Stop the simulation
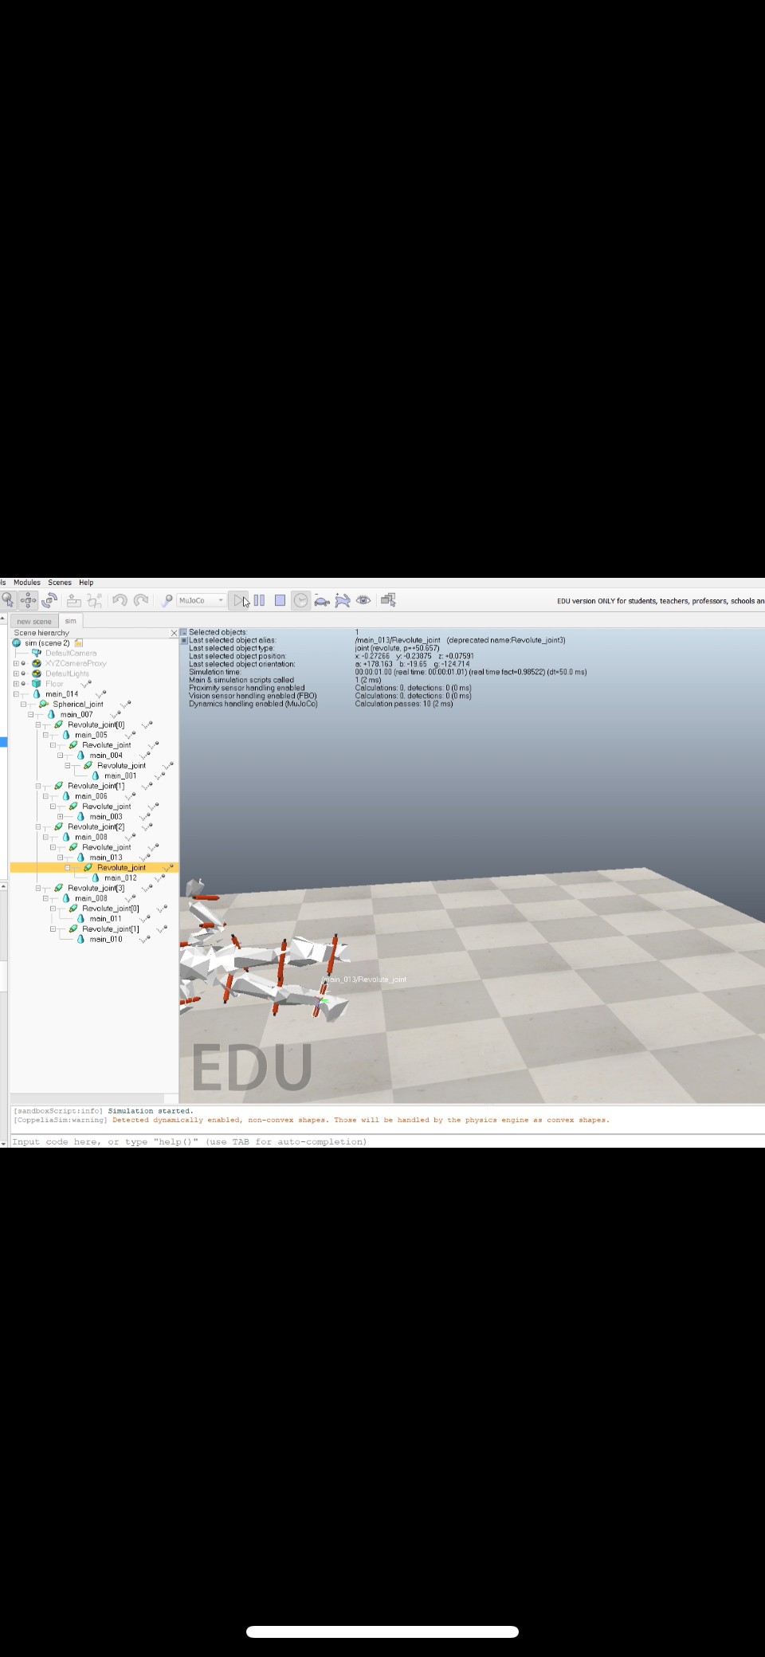Image resolution: width=765 pixels, height=1657 pixels. coord(280,600)
